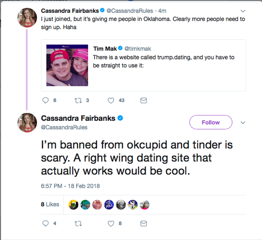Like the main tweet with 8 likes
Image resolution: width=262 pixels, height=240 pixels.
[x=111, y=224]
